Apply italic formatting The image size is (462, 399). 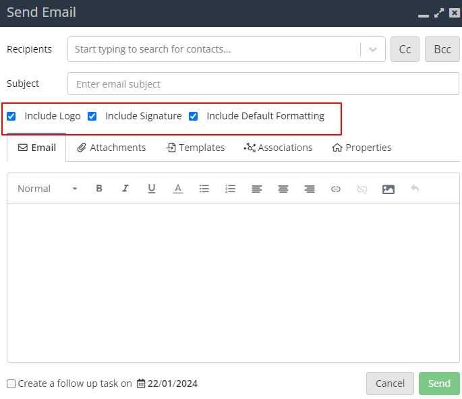125,189
